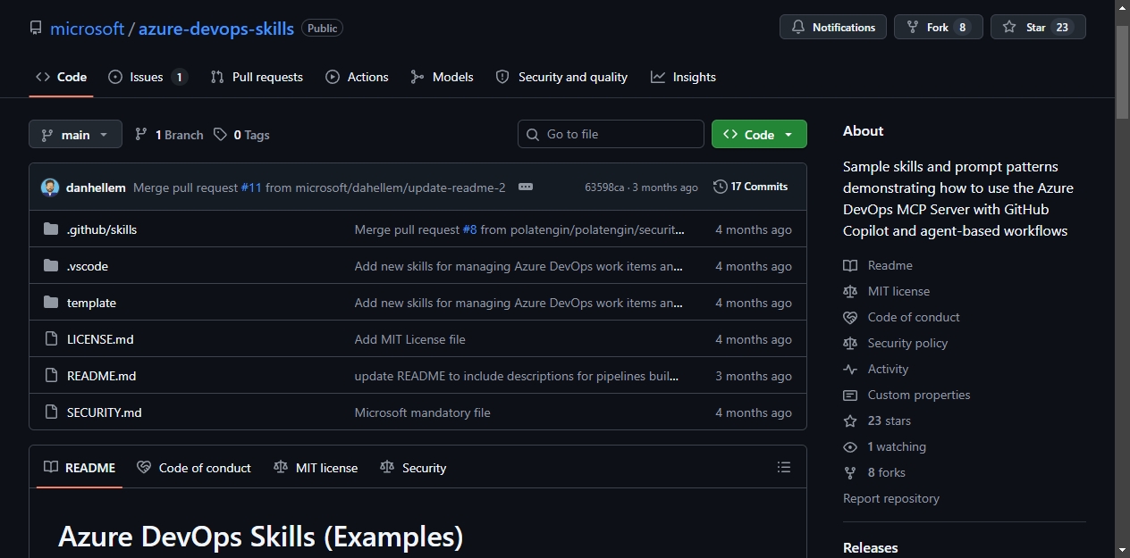The image size is (1130, 558).
Task: Open commit hash 63598ca
Action: pyautogui.click(x=604, y=187)
